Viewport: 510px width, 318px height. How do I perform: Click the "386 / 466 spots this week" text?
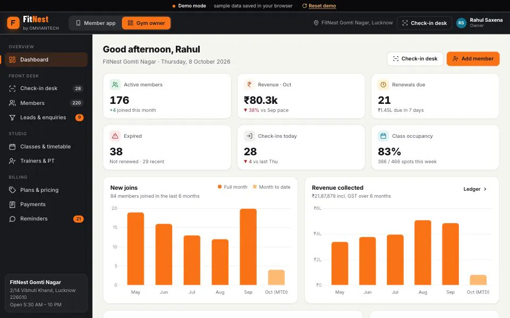pyautogui.click(x=407, y=162)
